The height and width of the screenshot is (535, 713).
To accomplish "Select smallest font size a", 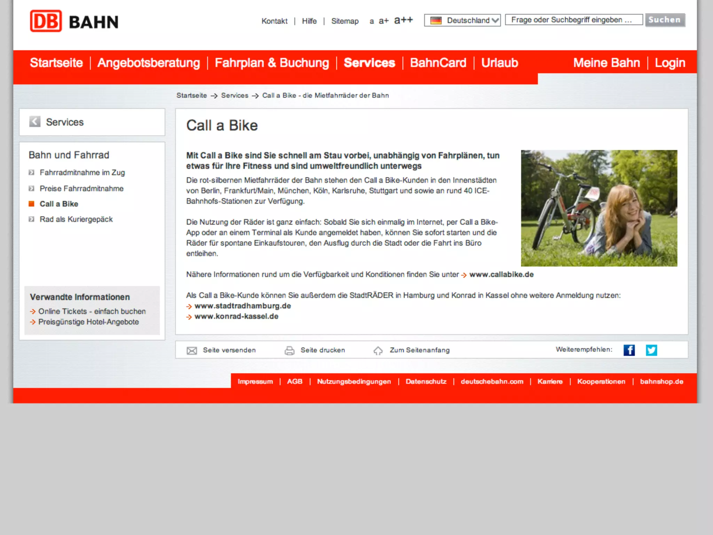I will pos(371,22).
